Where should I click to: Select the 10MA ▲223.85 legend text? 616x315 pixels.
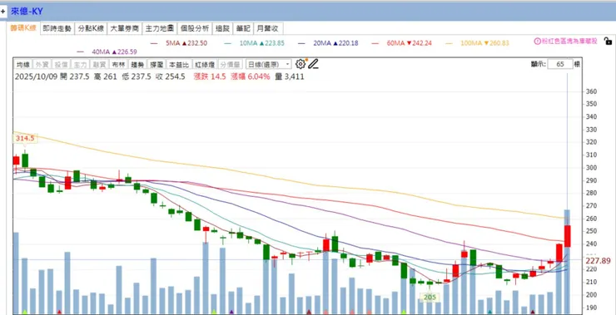(x=261, y=43)
